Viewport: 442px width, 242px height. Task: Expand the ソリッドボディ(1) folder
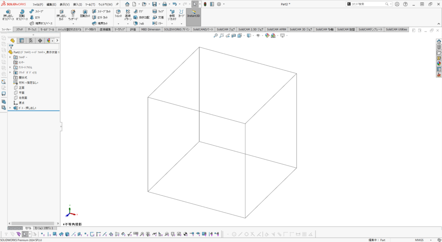click(x=10, y=72)
